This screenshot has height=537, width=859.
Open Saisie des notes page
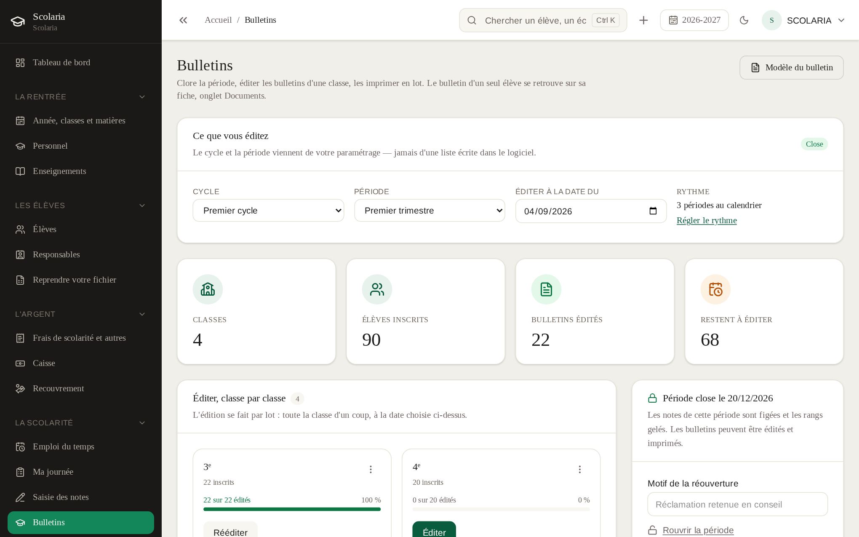81,497
